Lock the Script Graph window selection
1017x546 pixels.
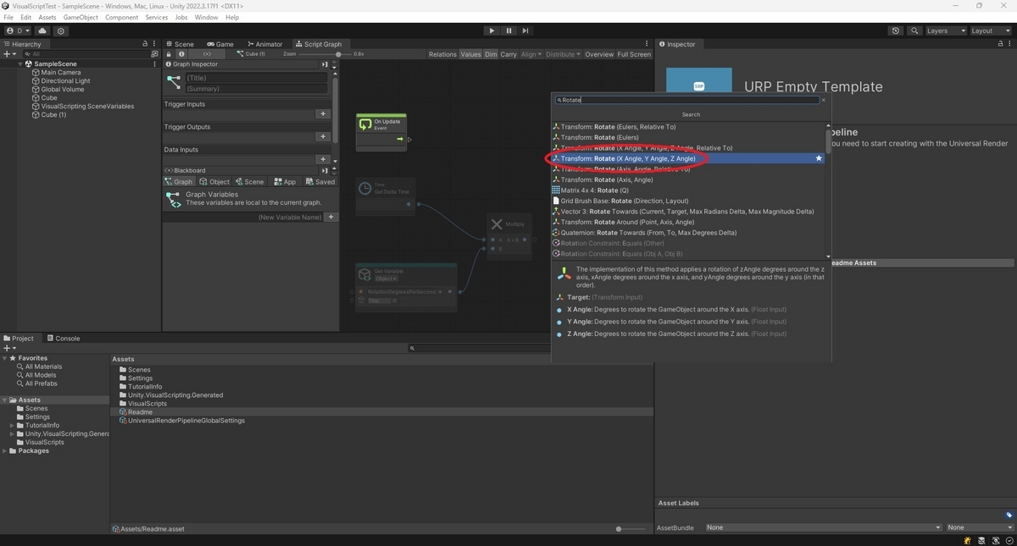point(169,54)
